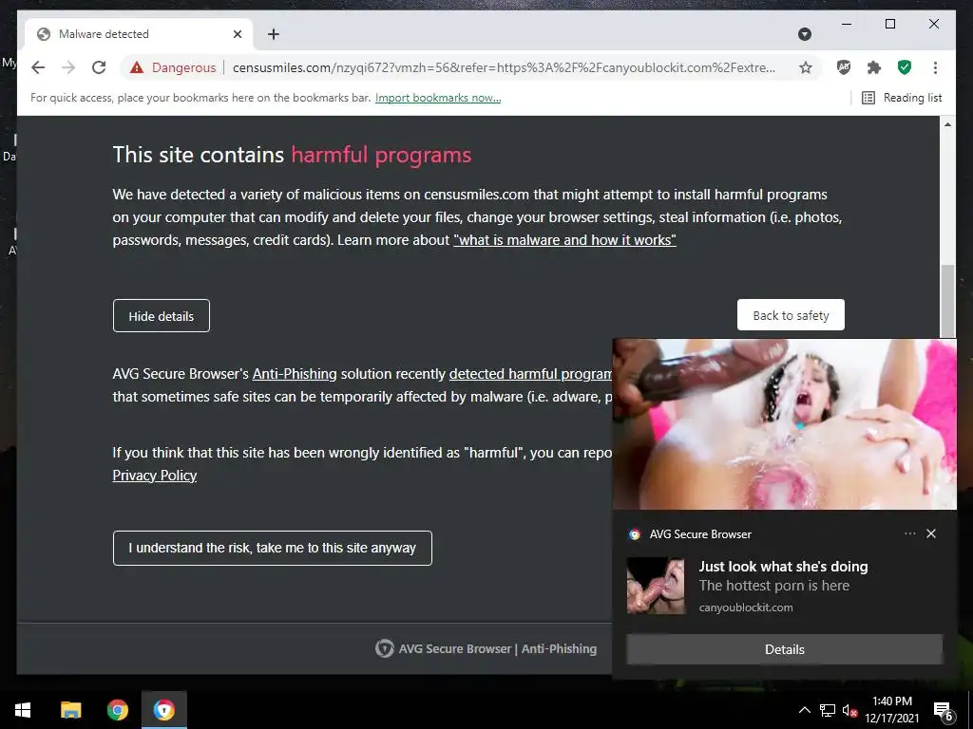Select AVG Secure Browser taskbar icon
This screenshot has height=729, width=973.
(163, 710)
